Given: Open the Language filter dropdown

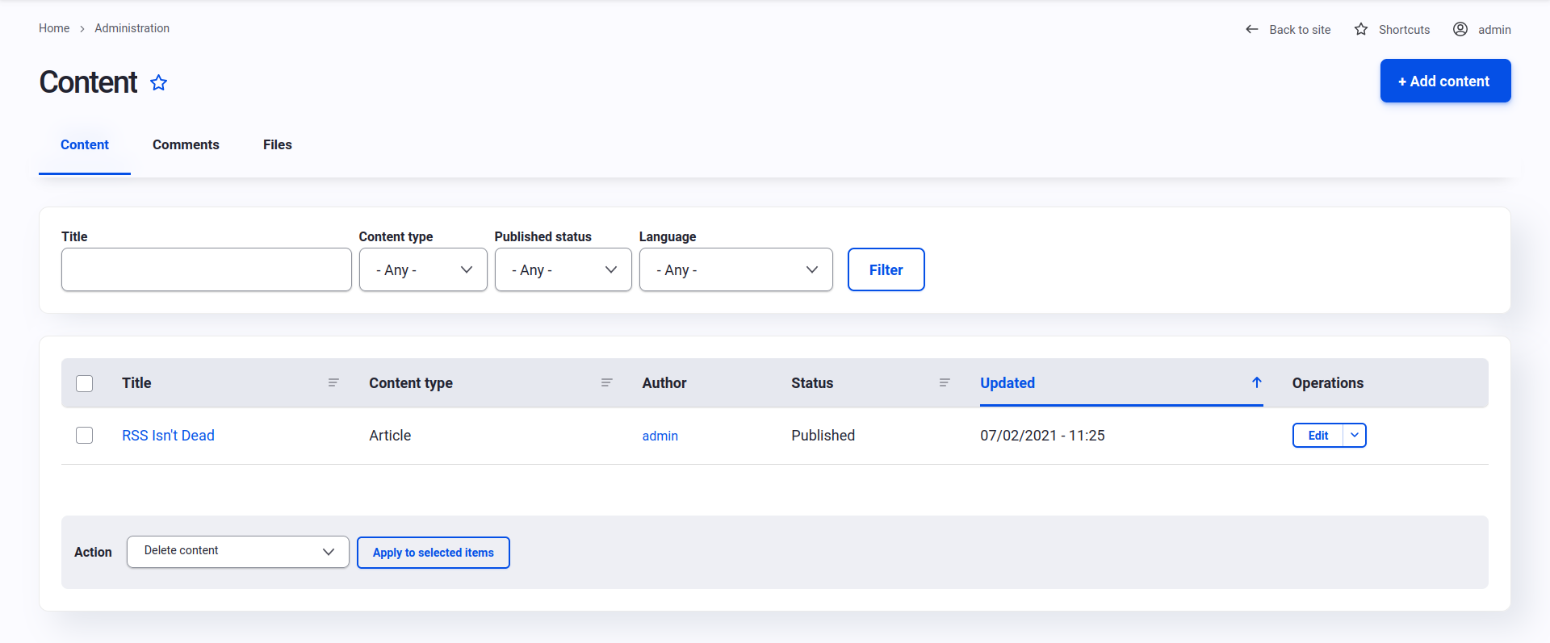Looking at the screenshot, I should 735,269.
